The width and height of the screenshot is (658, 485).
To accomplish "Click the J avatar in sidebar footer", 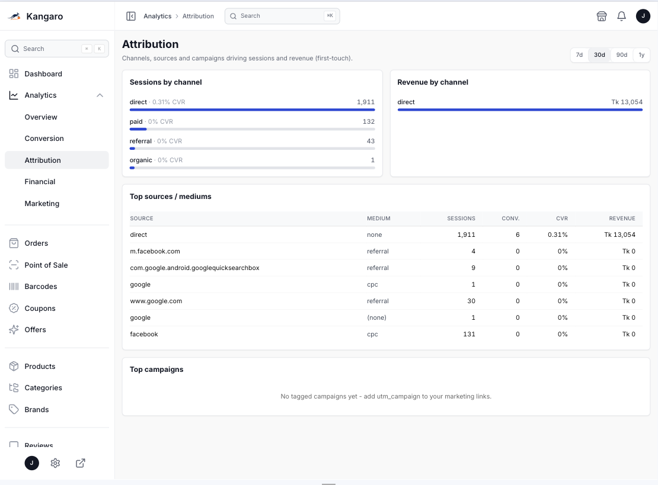I will coord(32,462).
